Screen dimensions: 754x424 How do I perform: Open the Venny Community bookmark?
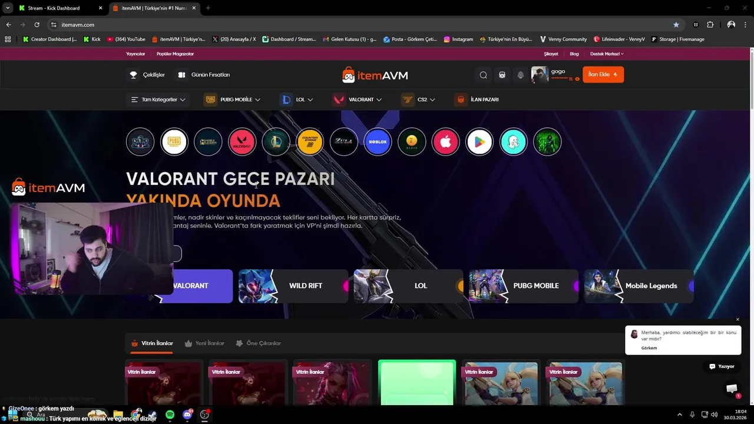(x=563, y=39)
